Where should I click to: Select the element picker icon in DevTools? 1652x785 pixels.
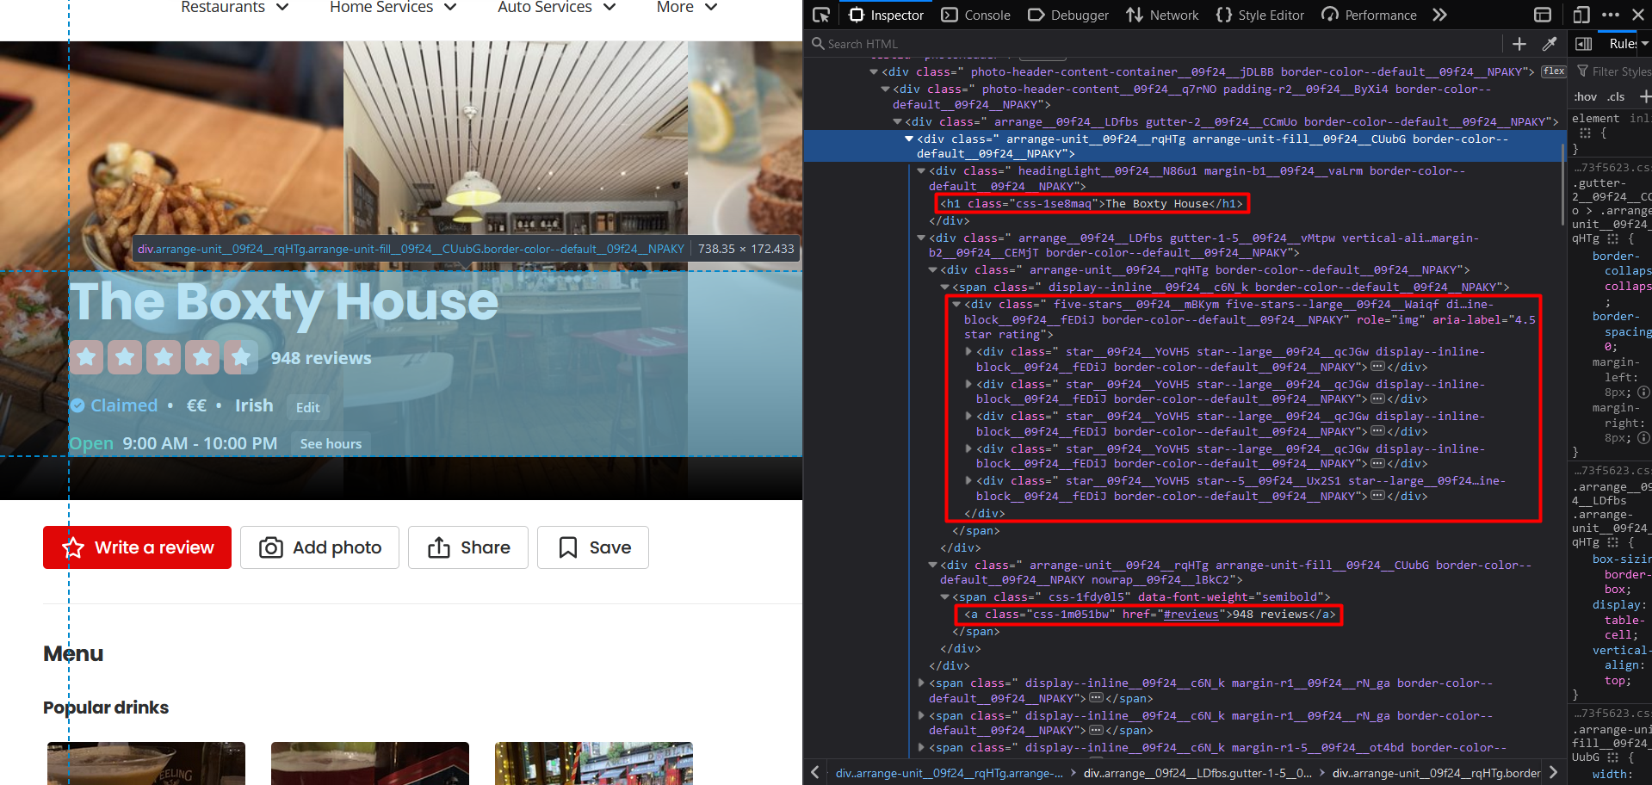pyautogui.click(x=820, y=15)
